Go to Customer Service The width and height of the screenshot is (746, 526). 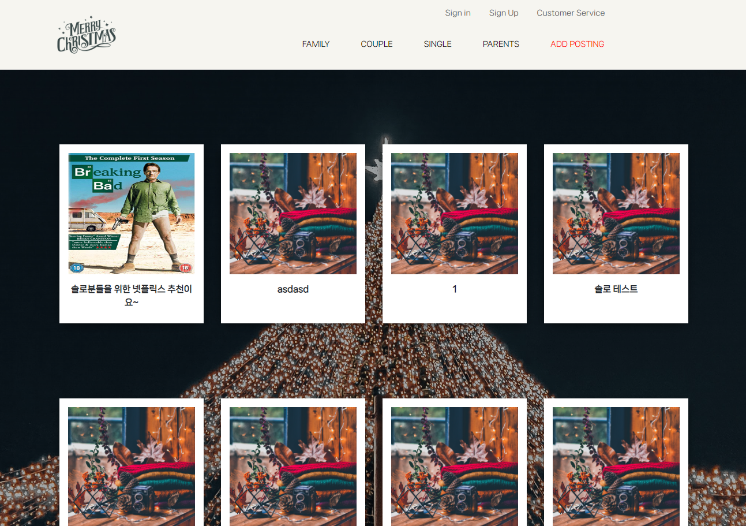coord(571,13)
